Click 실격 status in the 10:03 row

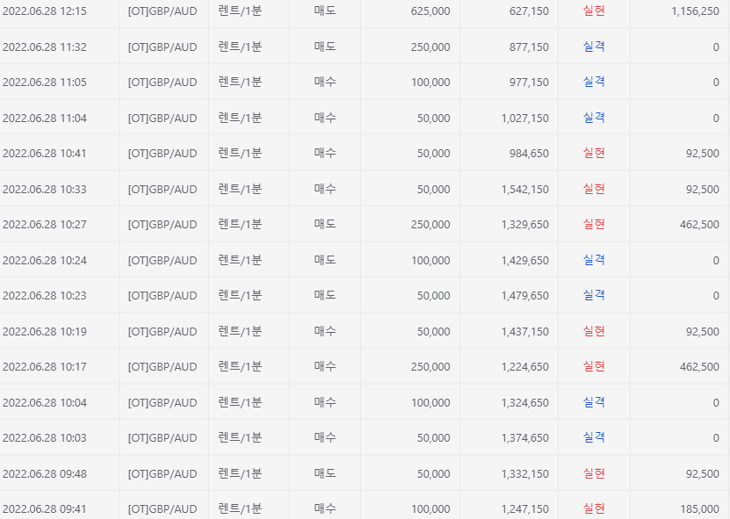(x=594, y=437)
